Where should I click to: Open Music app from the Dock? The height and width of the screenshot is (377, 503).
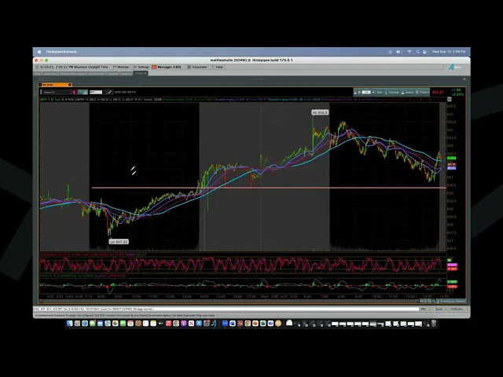point(168,324)
